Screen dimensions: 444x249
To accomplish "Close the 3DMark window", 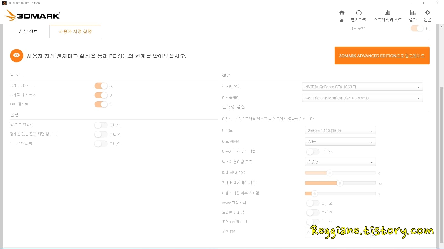I will point(438,3).
